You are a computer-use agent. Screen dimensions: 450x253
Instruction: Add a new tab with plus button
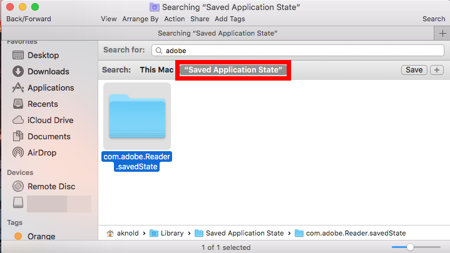[x=442, y=34]
